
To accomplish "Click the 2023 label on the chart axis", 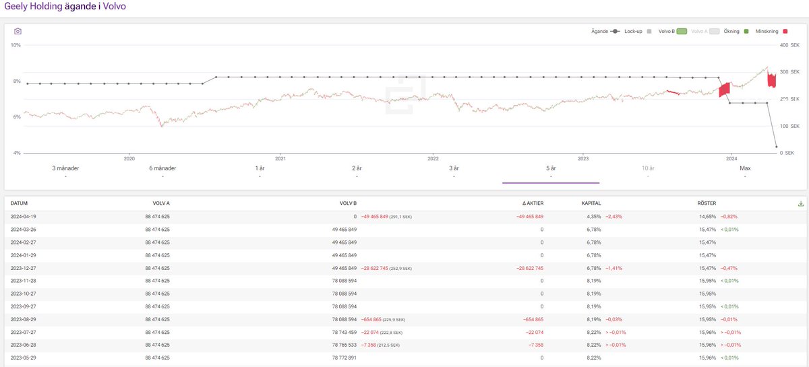I will (x=584, y=159).
